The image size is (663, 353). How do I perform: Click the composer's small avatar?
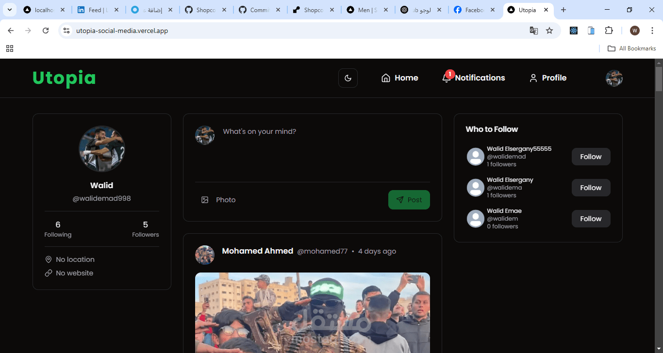(x=205, y=135)
